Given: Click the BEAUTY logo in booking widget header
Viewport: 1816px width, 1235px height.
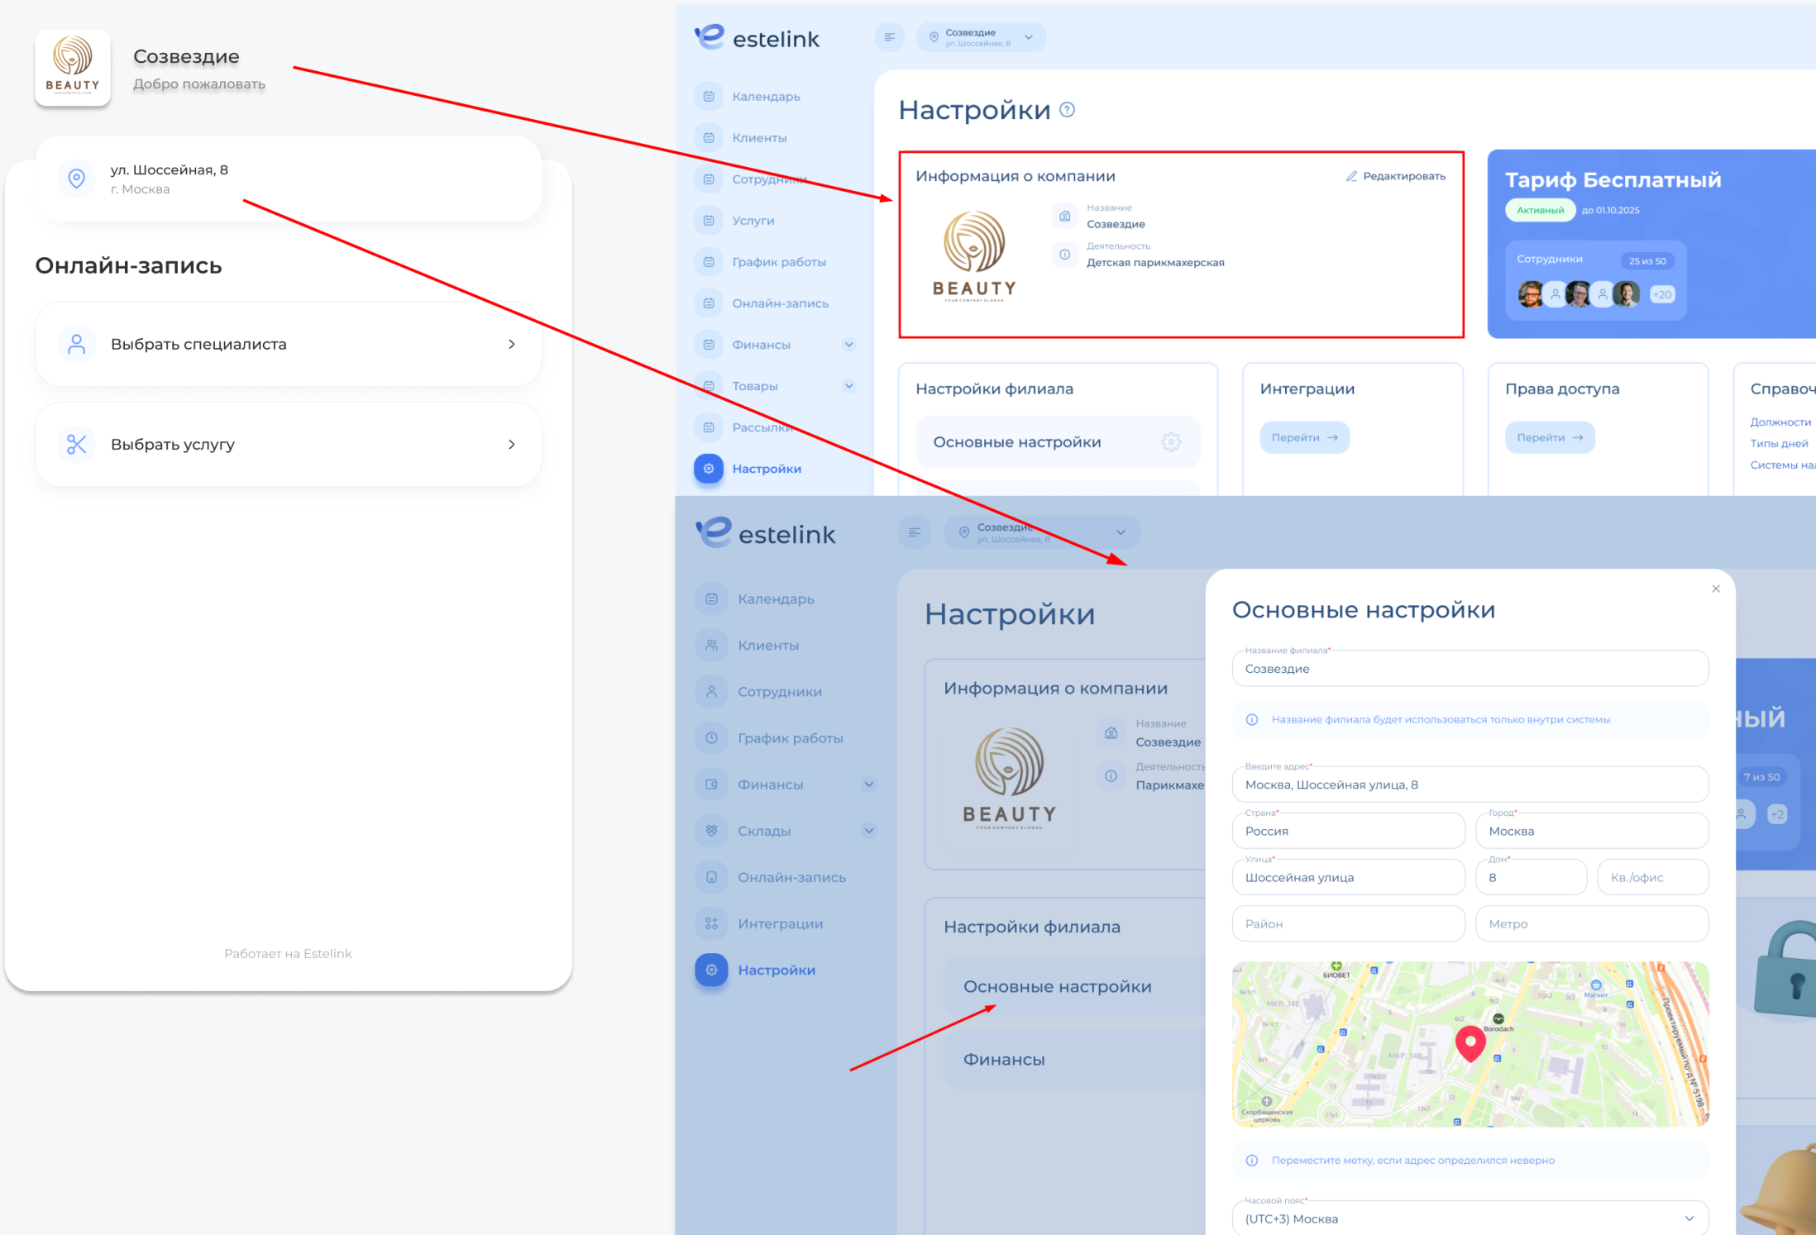Looking at the screenshot, I should 73,68.
